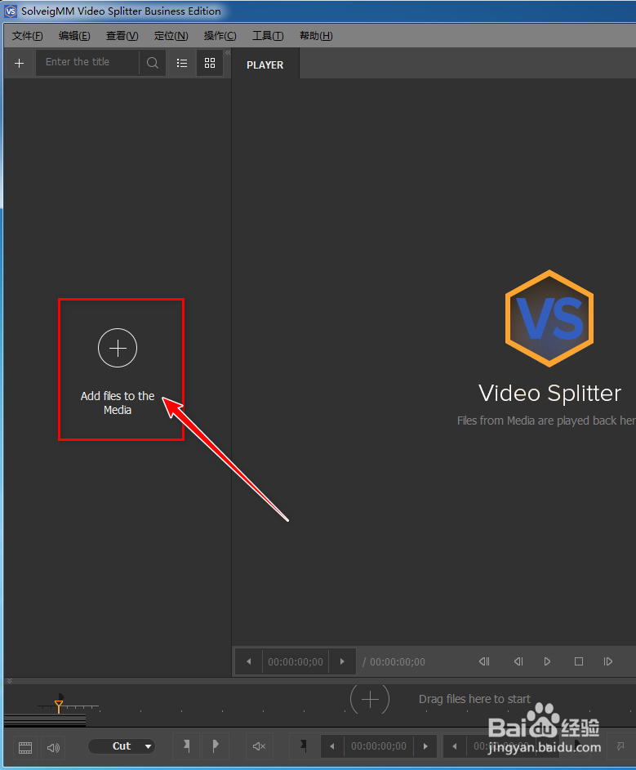Click the Enter the title search field
Screen dimensions: 636x770
click(87, 62)
